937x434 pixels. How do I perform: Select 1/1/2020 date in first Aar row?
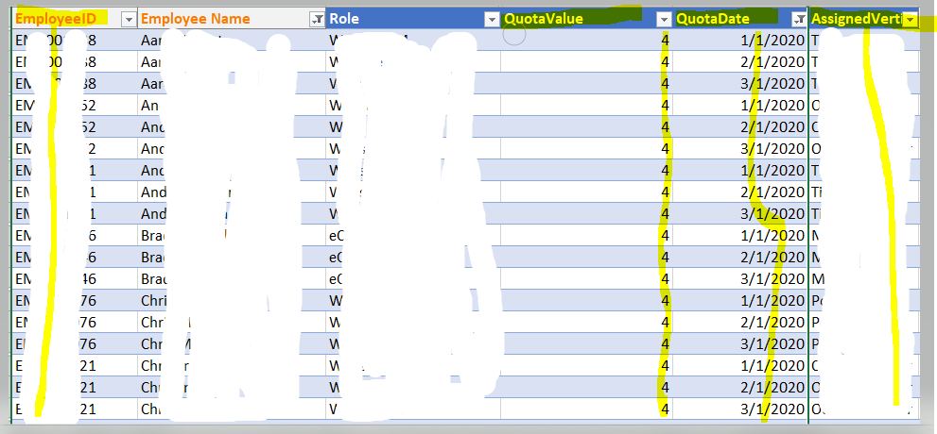774,41
